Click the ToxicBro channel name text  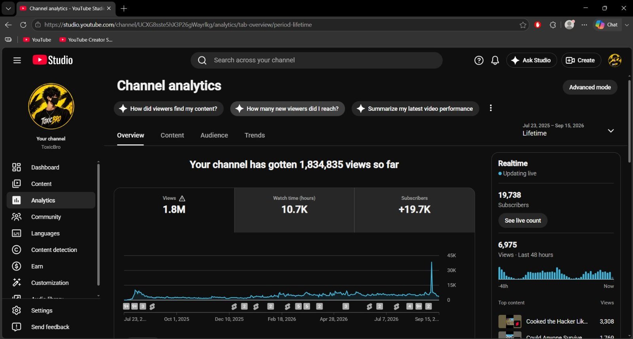51,147
